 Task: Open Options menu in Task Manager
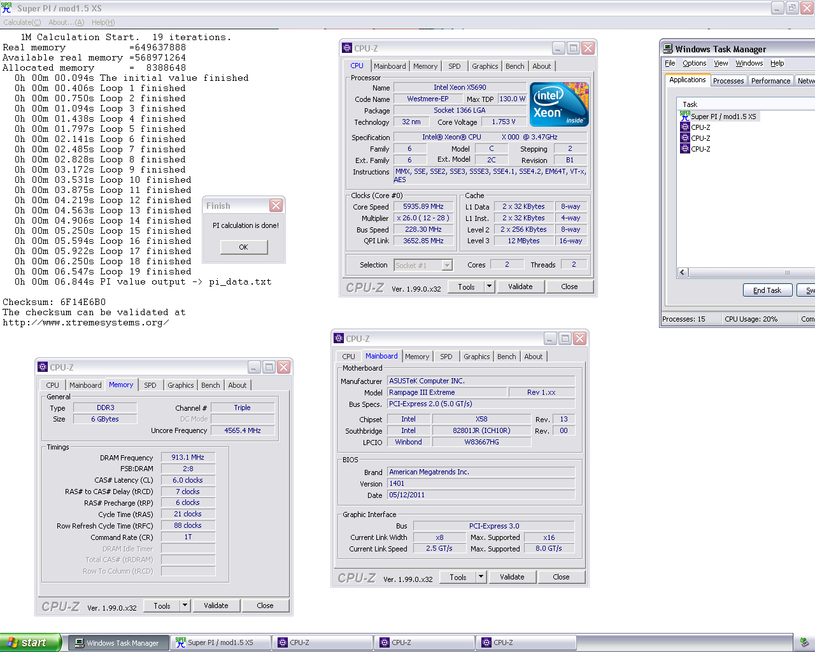(694, 63)
